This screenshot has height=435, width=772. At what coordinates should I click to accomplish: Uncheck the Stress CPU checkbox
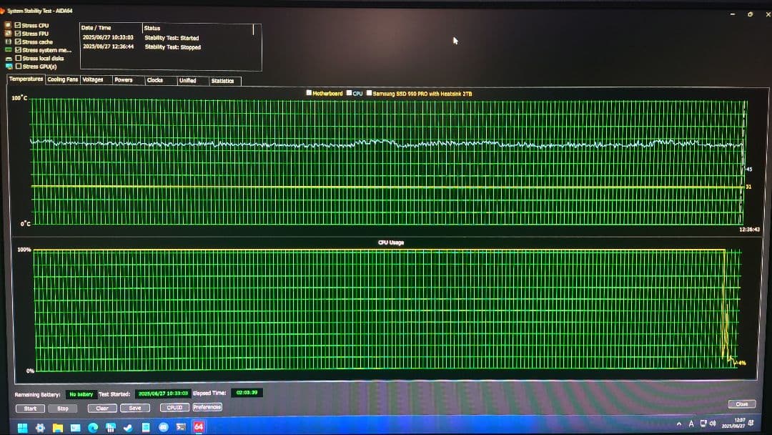[x=18, y=25]
